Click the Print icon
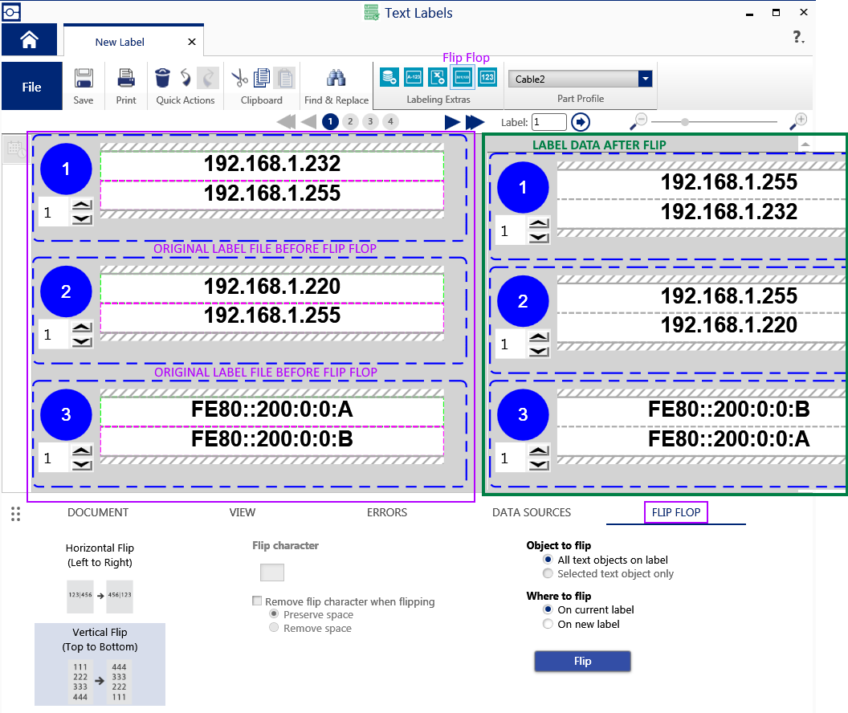This screenshot has height=713, width=848. click(x=126, y=79)
